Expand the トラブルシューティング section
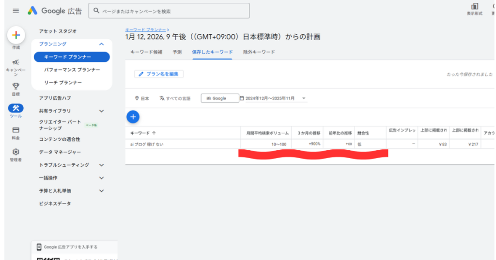496x260 pixels. tap(101, 165)
